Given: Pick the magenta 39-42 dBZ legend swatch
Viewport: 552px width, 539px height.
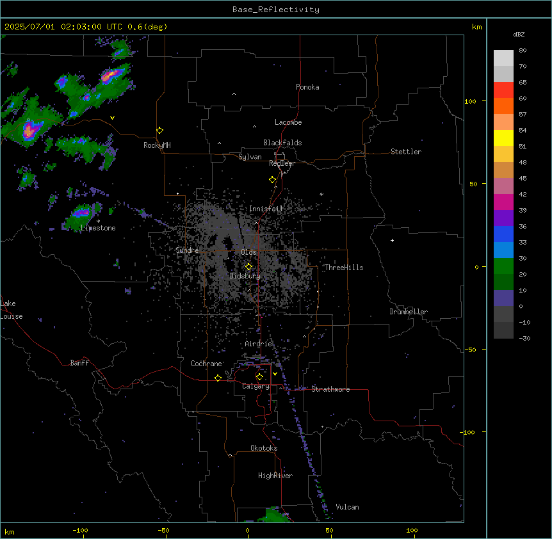Looking at the screenshot, I should [503, 202].
